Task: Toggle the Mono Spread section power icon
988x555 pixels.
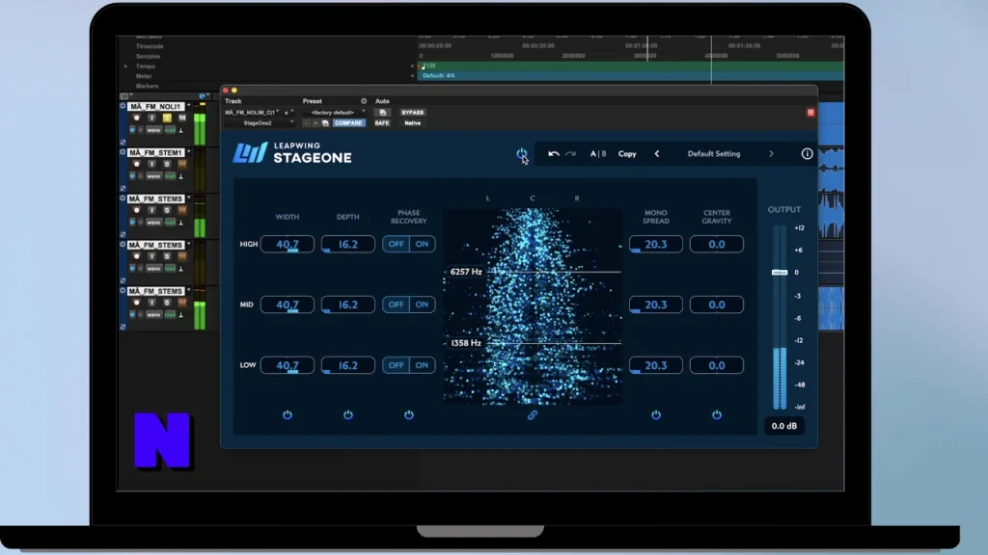Action: coord(656,415)
